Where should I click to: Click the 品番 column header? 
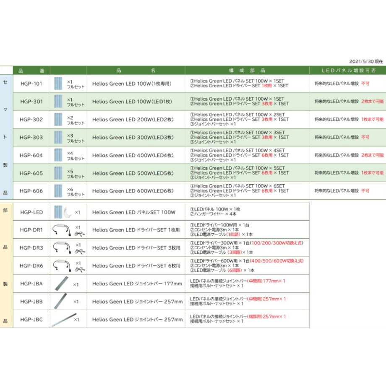31,70
